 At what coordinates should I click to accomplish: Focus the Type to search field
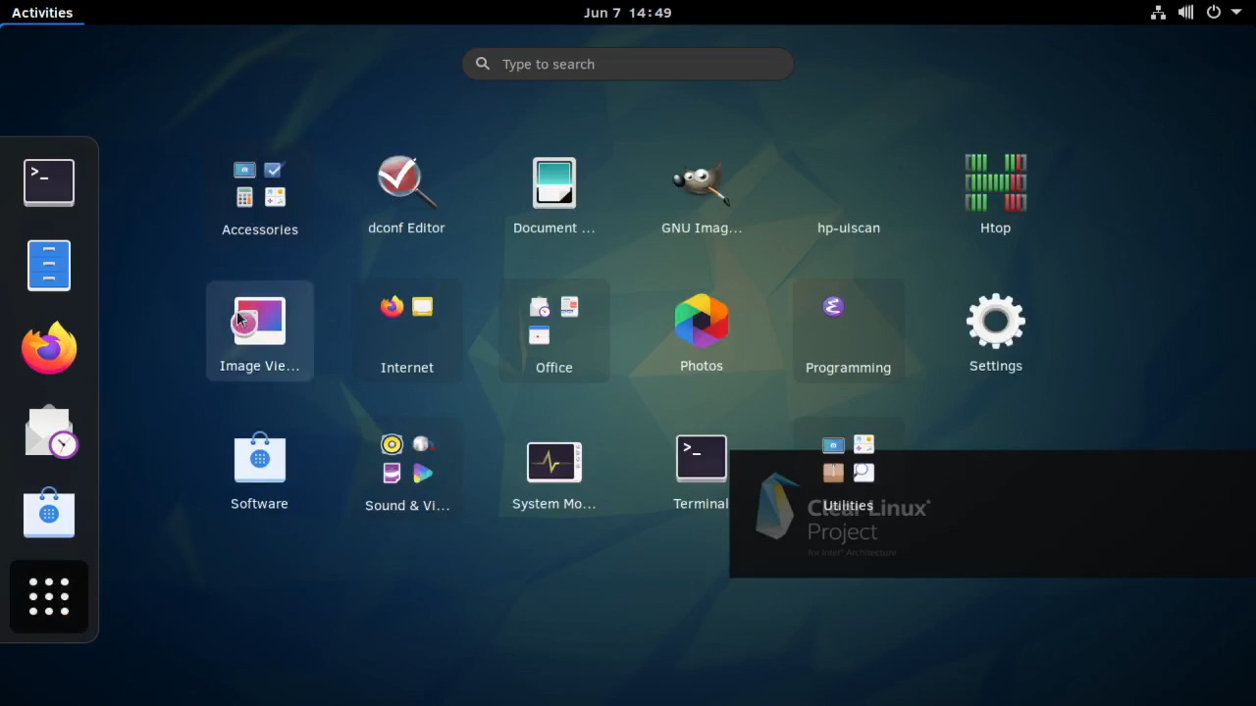[x=628, y=64]
